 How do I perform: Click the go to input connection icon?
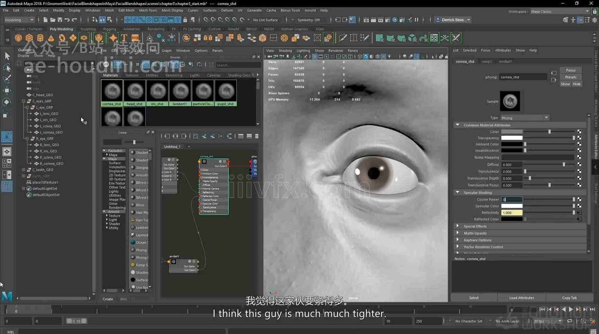click(554, 73)
